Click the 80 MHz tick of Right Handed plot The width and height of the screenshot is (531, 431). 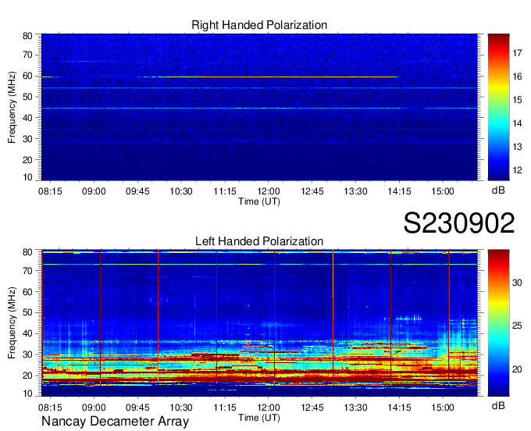(27, 36)
